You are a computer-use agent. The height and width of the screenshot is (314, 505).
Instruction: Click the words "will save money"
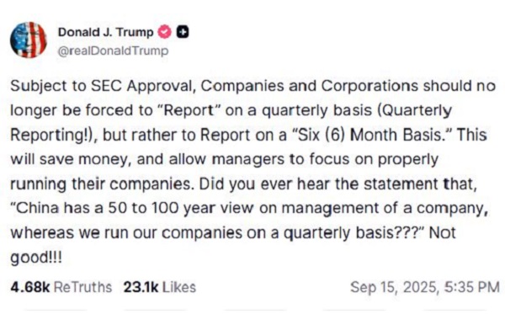[71, 159]
